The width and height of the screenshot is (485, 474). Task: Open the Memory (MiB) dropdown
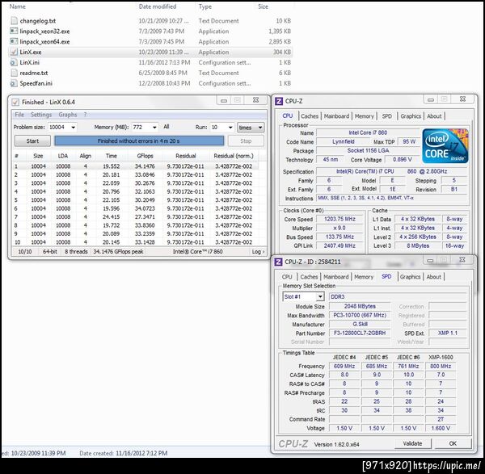click(x=154, y=128)
